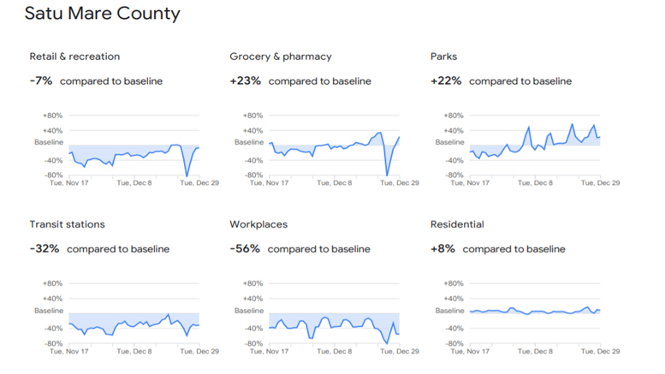The image size is (665, 374).
Task: Click the -7% retail value
Action: coord(41,81)
